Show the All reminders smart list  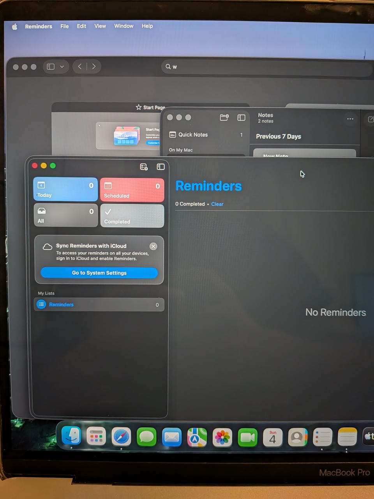coord(65,215)
